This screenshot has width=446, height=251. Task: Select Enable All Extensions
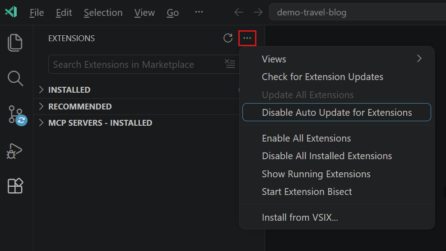337,138
